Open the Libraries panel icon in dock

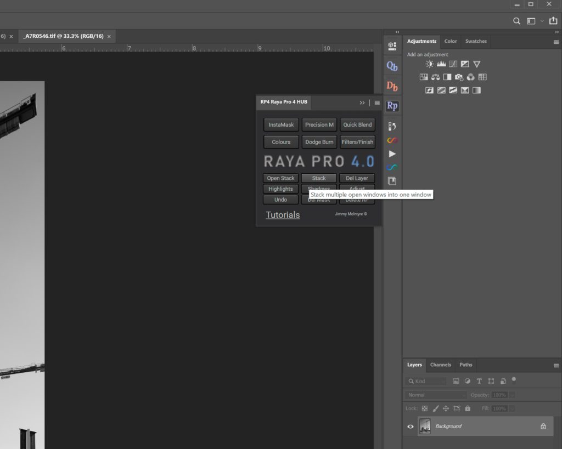[x=392, y=181]
